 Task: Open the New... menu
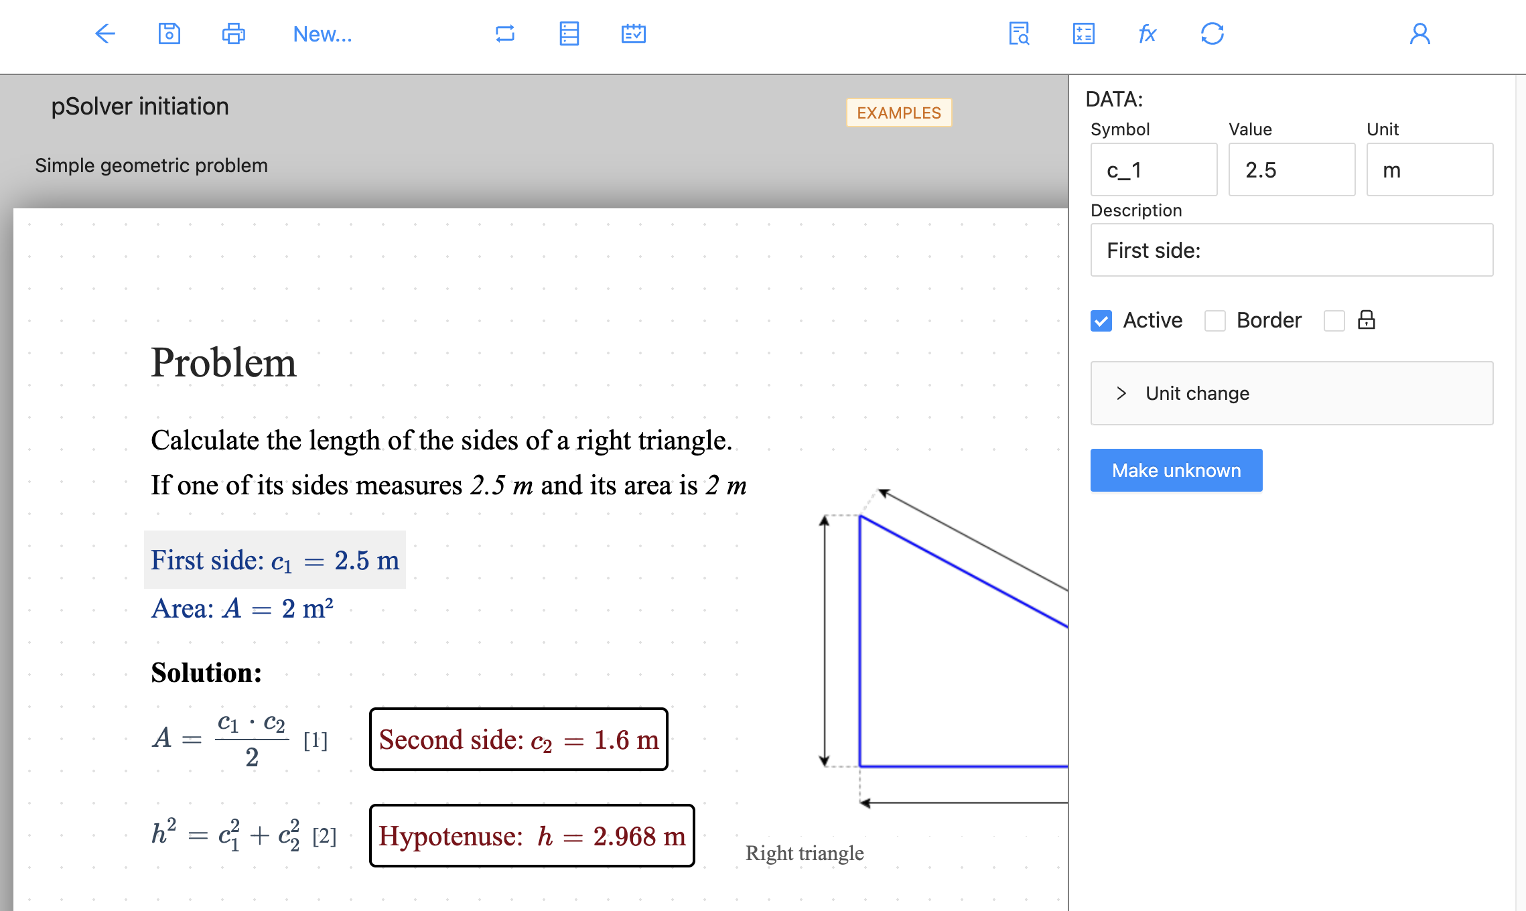323,33
